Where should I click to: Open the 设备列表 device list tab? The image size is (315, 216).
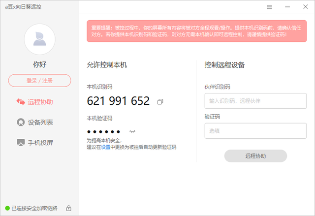[35, 122]
